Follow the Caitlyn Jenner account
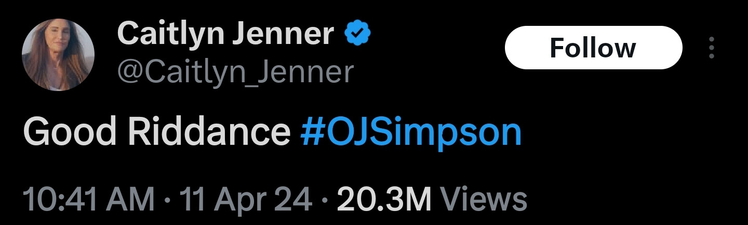The height and width of the screenshot is (225, 748). pos(593,48)
